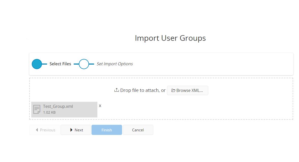
Task: Select the "Select Files" step label
Action: pyautogui.click(x=60, y=64)
